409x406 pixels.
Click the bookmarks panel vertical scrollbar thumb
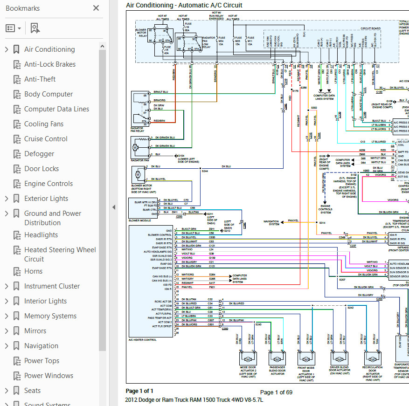pos(102,200)
